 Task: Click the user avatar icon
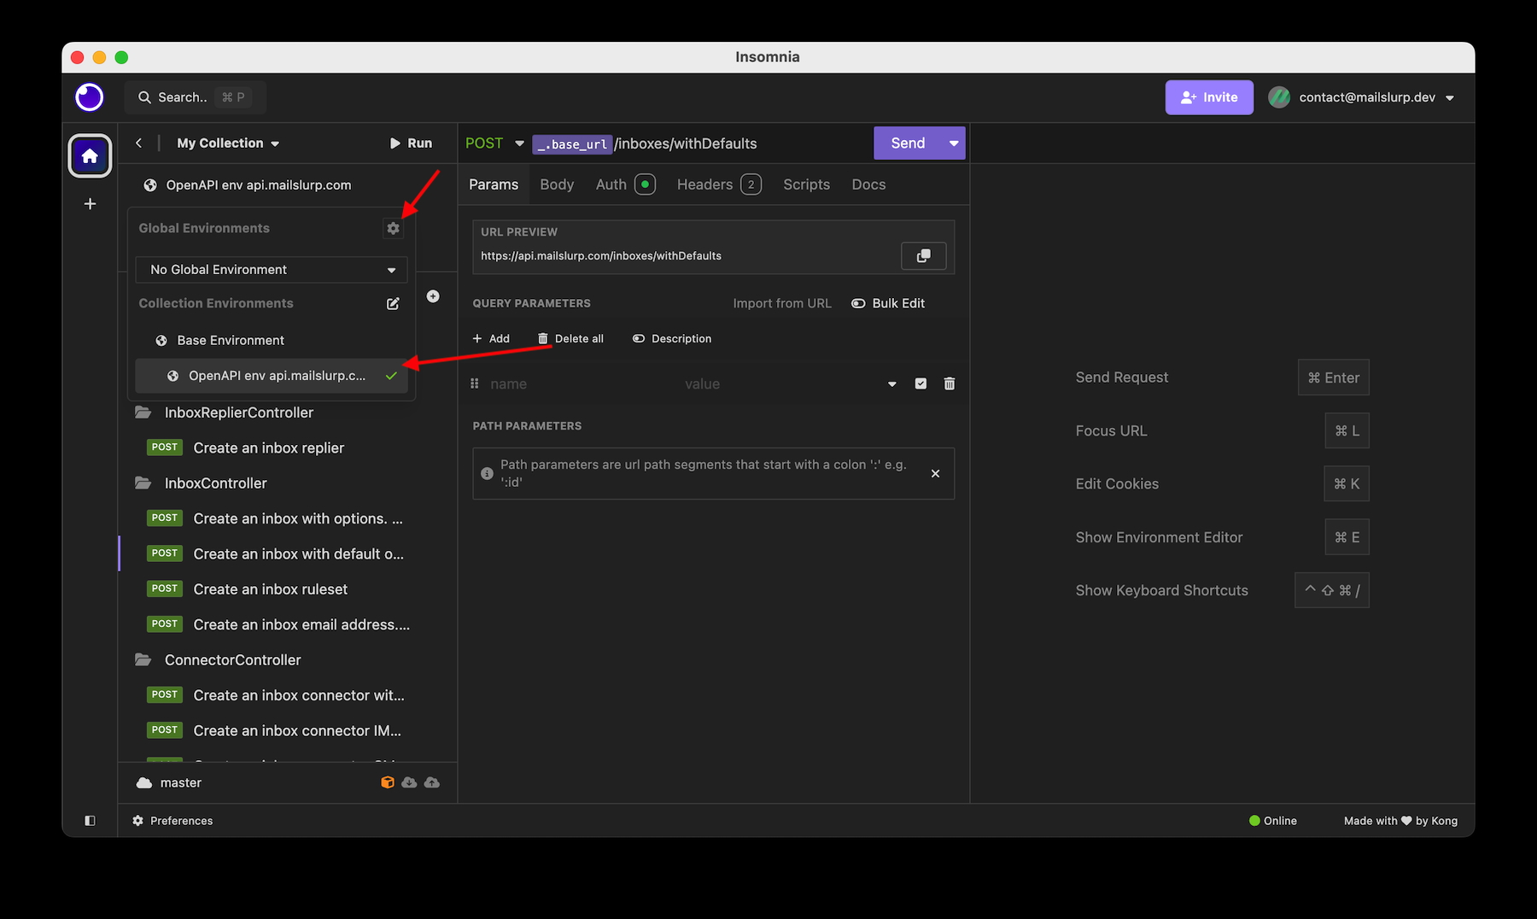tap(1279, 97)
